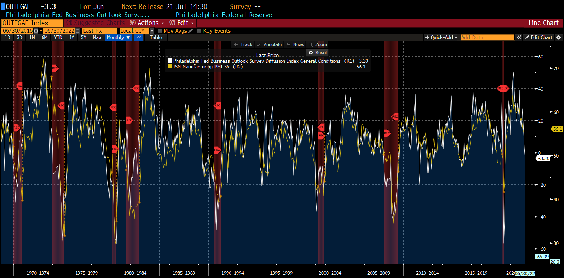Screen dimensions: 564x278
Task: Click the 2015-2019 x-axis label
Action: (476, 273)
